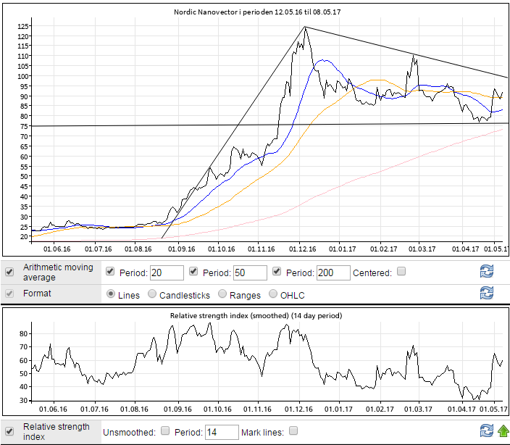Click the Period field containing 50
The width and height of the screenshot is (510, 445).
[x=250, y=273]
